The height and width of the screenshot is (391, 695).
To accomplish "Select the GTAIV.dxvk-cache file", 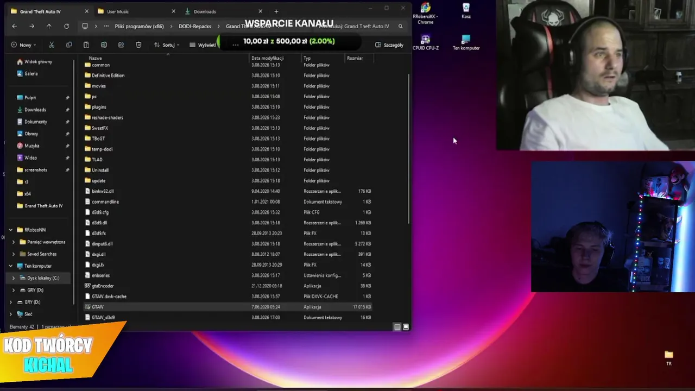I will 109,297.
